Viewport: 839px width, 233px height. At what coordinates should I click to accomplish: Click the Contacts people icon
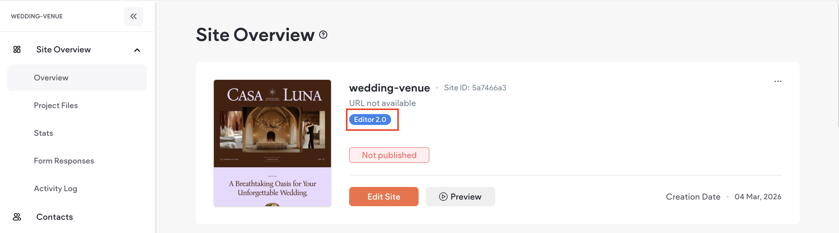pyautogui.click(x=17, y=217)
